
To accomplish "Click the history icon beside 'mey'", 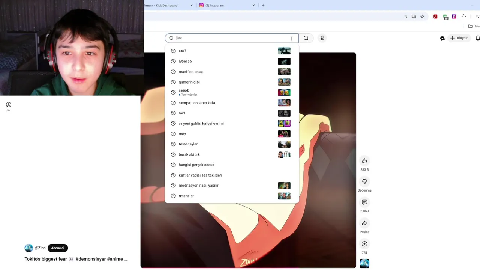I will (x=173, y=134).
